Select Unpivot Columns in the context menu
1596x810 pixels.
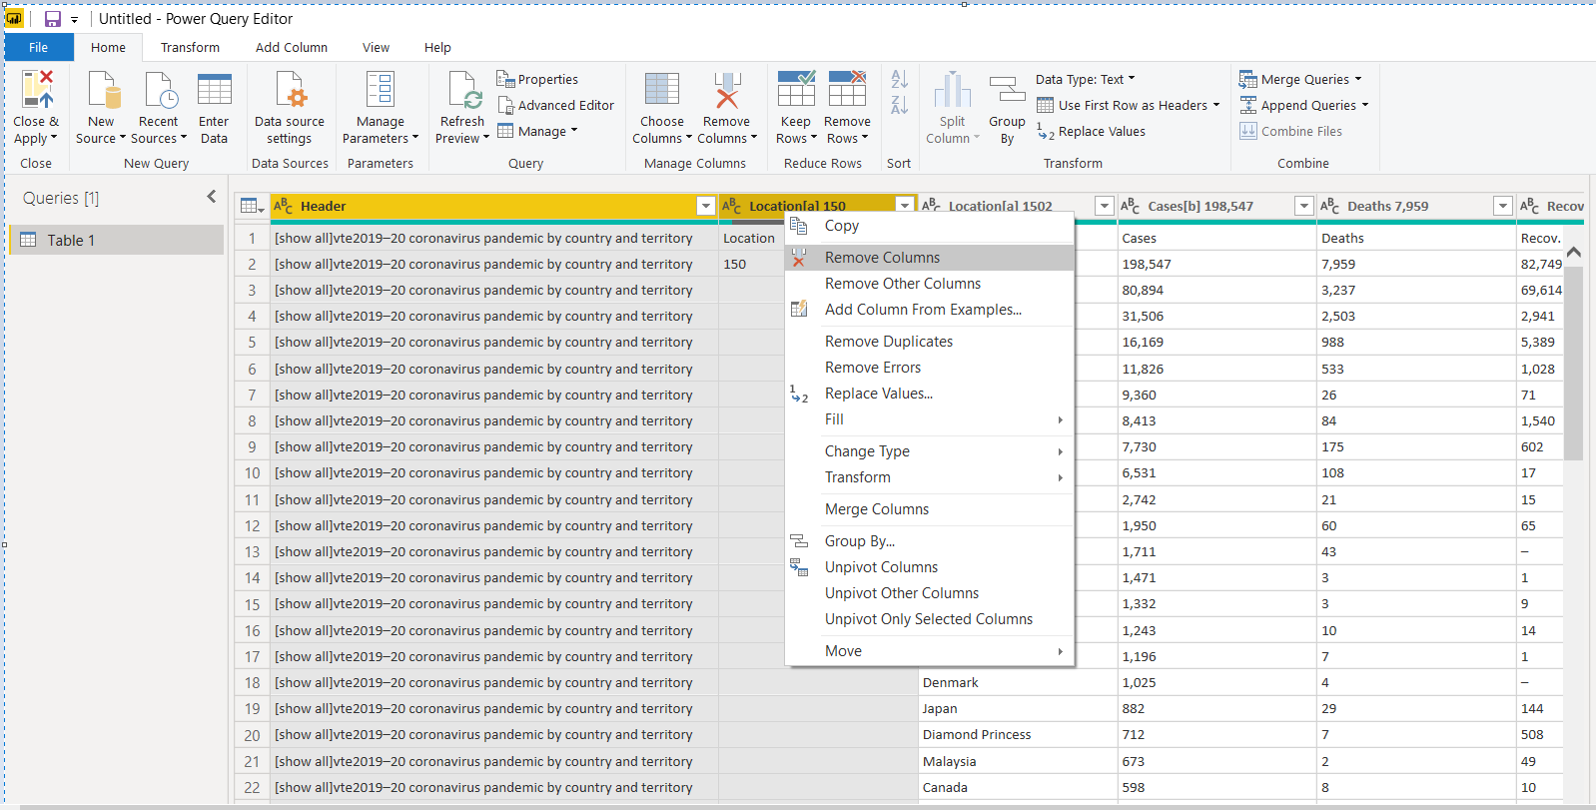coord(881,567)
